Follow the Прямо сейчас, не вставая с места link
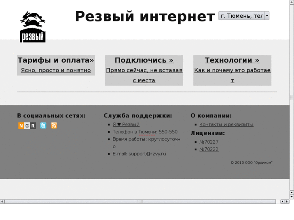 coord(144,75)
